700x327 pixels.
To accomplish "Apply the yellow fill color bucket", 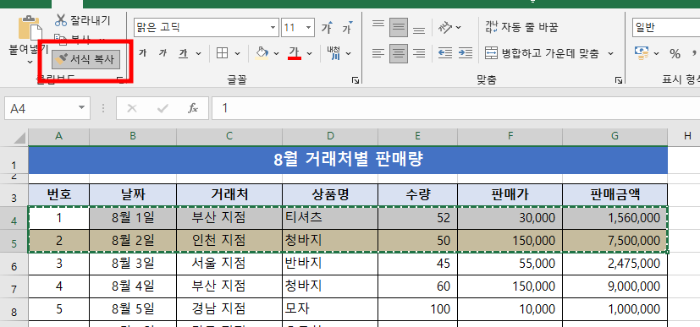I will 262,53.
